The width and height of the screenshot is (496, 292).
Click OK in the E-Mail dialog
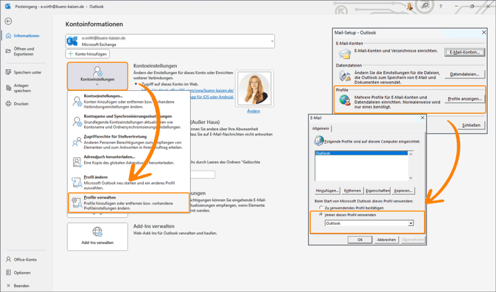(360, 240)
